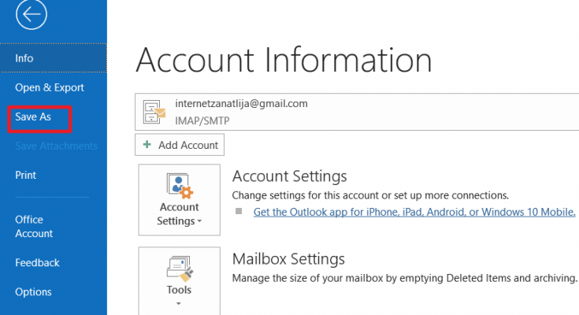The height and width of the screenshot is (315, 579).
Task: Open Outlook Options
Action: [x=33, y=291]
